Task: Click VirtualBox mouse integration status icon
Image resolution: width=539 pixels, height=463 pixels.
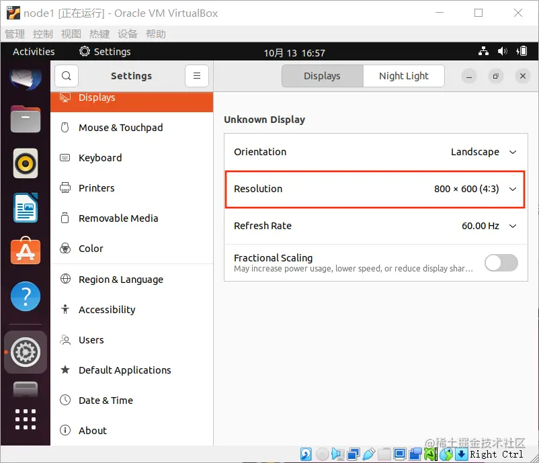Action: coord(446,454)
